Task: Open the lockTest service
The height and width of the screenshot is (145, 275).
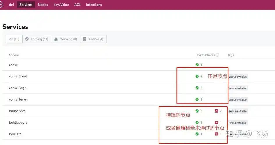Action: coord(15,134)
